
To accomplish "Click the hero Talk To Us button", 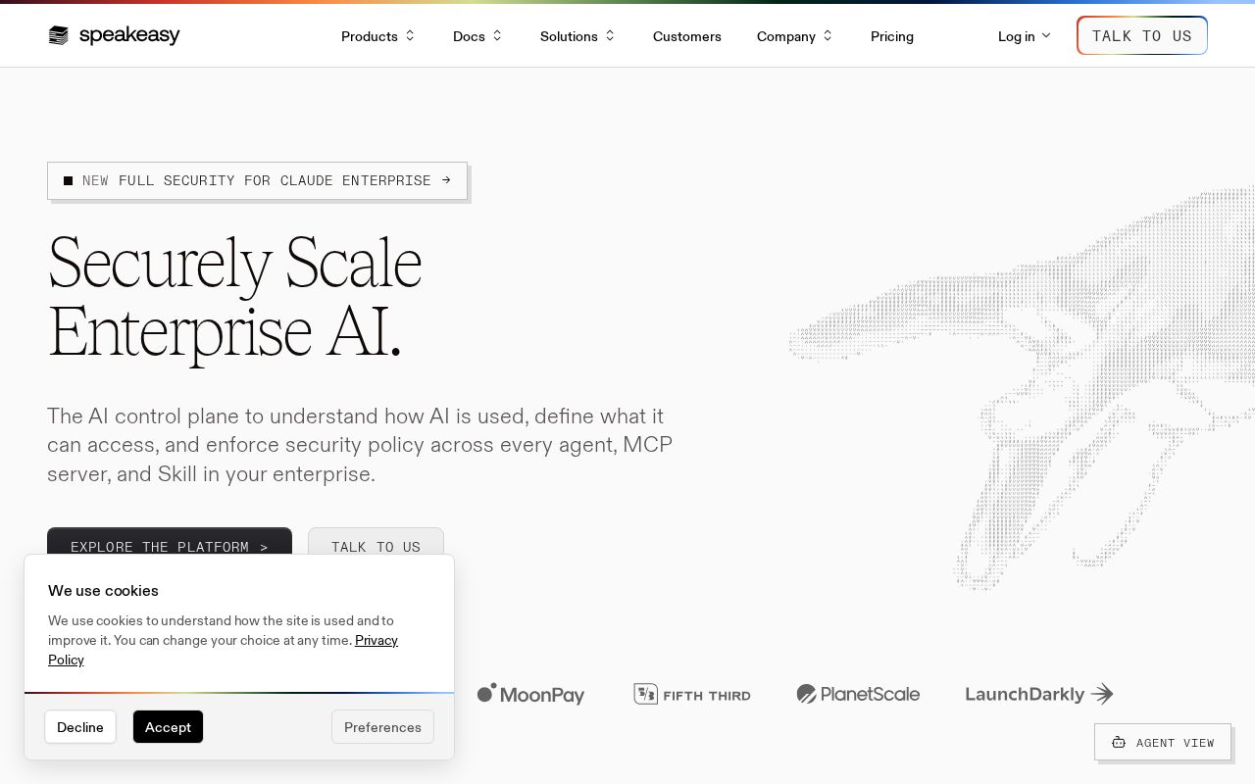I will click(x=376, y=542).
